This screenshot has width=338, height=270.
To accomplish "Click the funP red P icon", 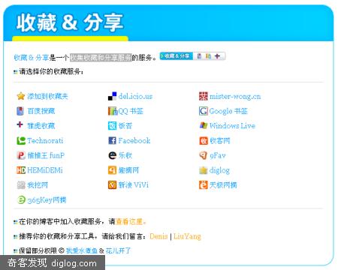I will pos(21,155).
